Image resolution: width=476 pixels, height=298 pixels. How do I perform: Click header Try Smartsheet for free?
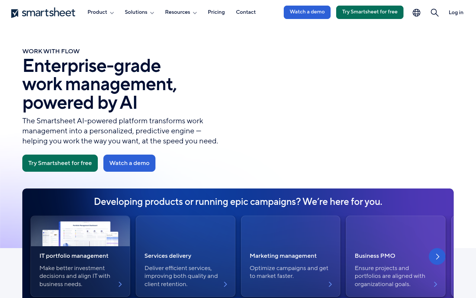pyautogui.click(x=370, y=12)
